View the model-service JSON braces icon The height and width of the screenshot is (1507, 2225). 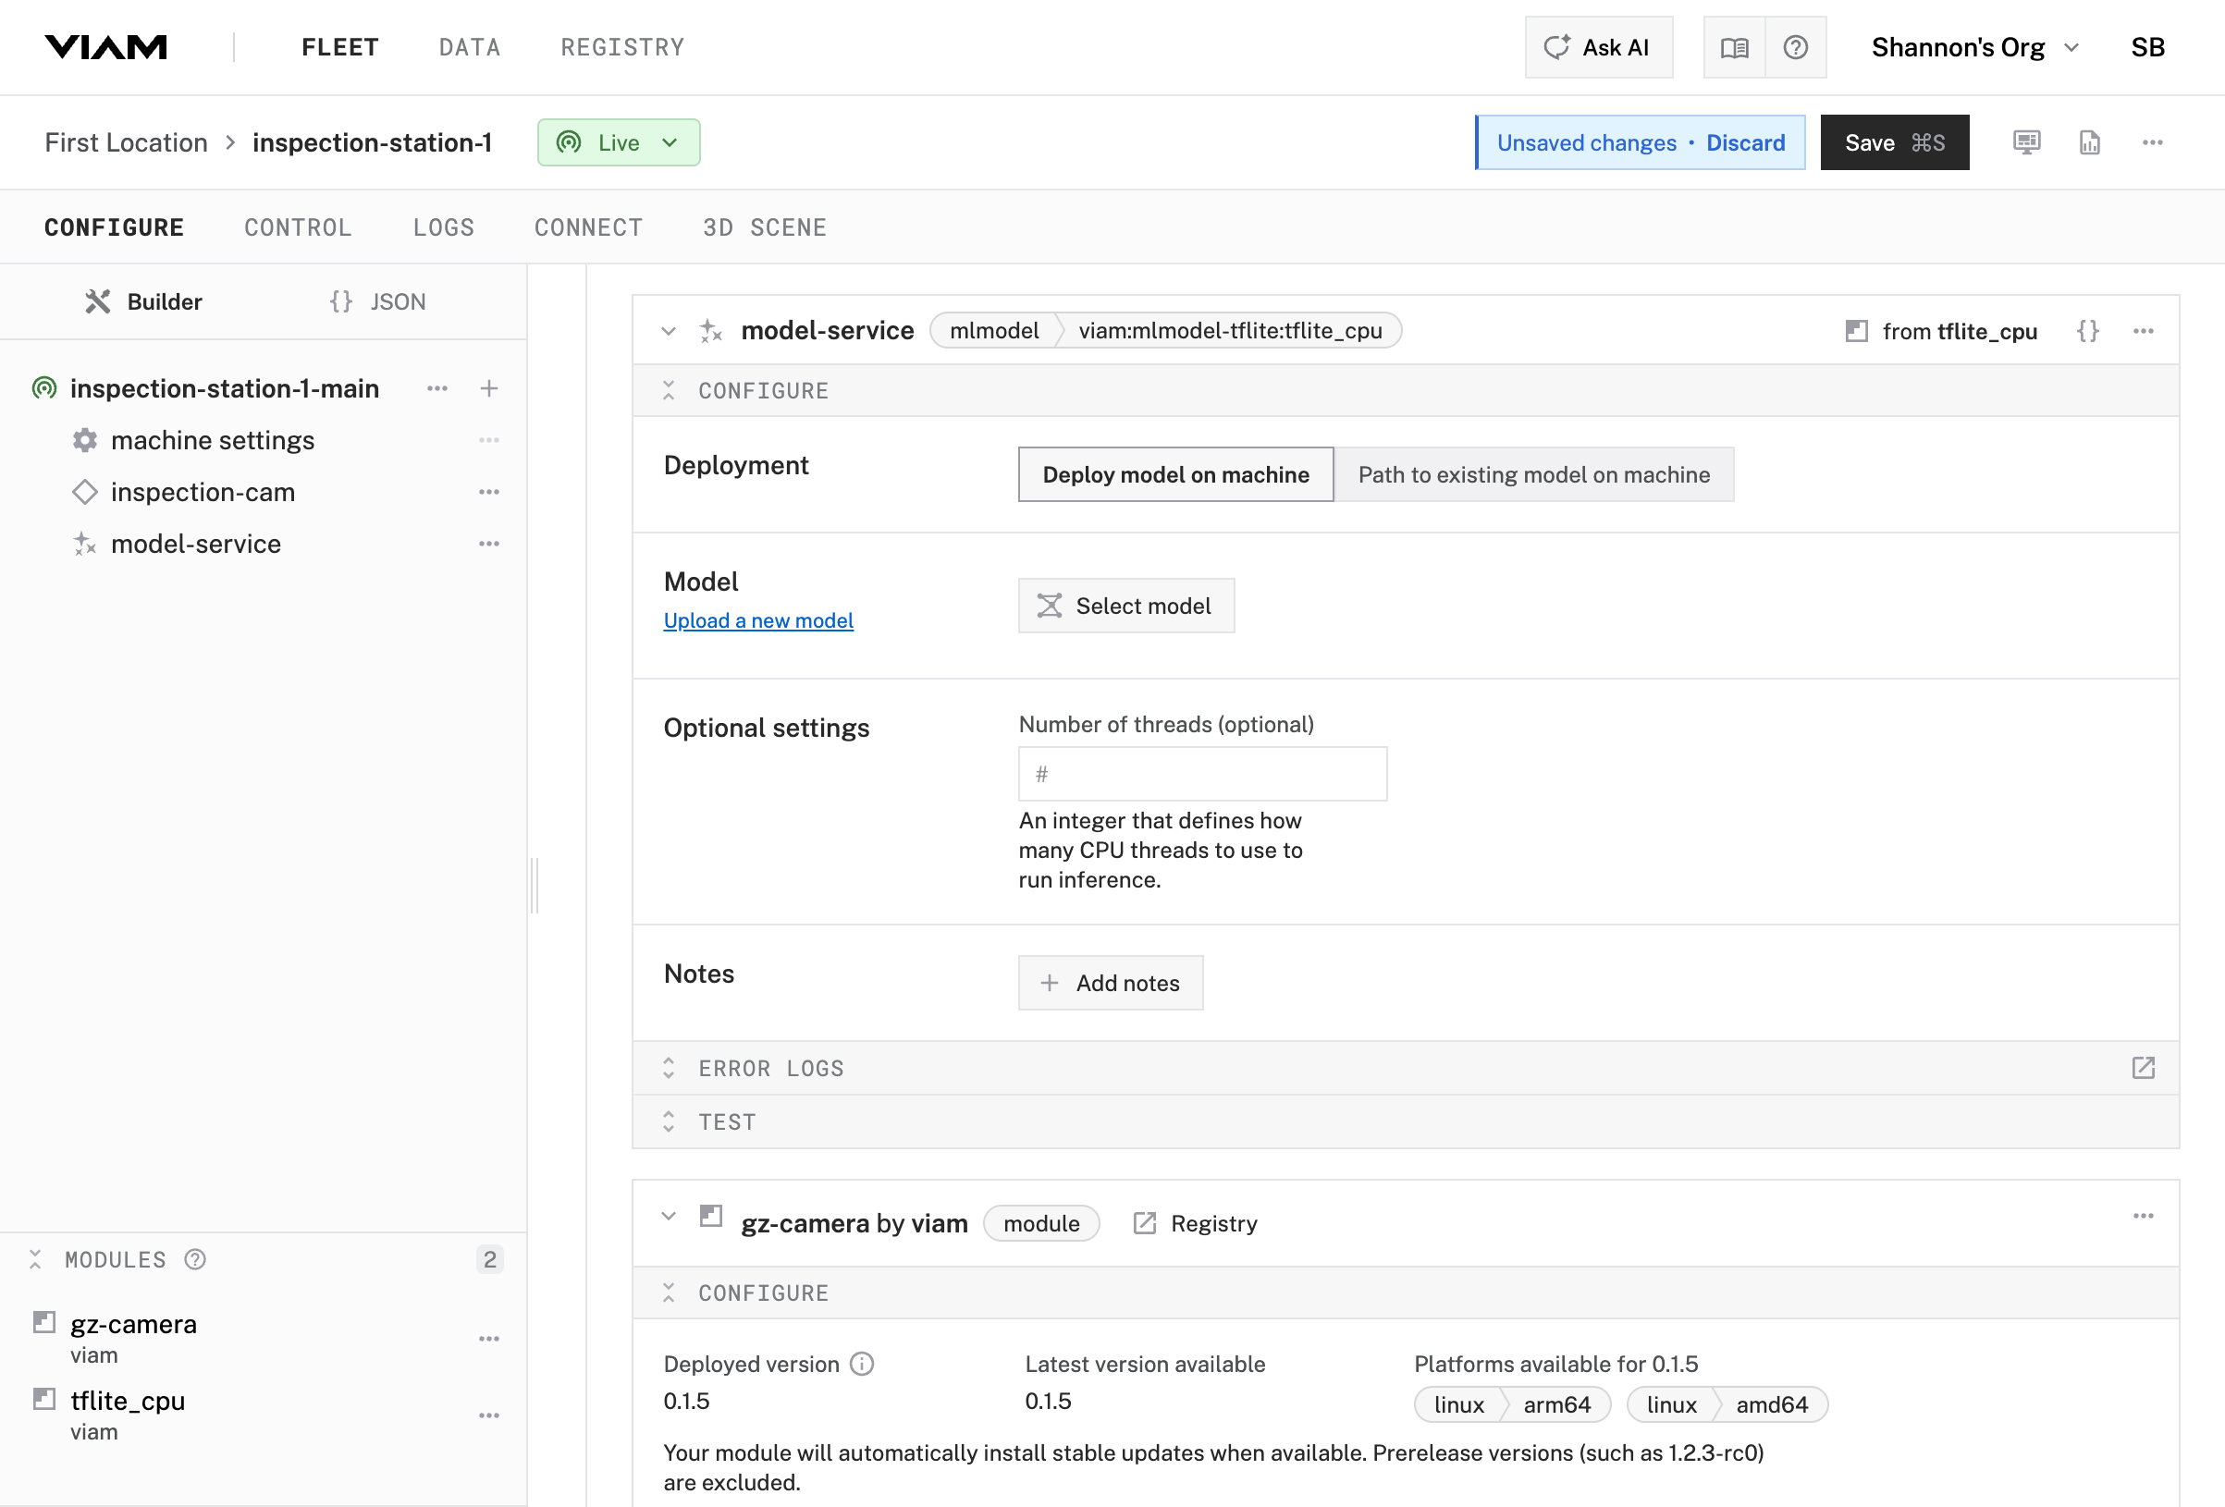coord(2087,331)
